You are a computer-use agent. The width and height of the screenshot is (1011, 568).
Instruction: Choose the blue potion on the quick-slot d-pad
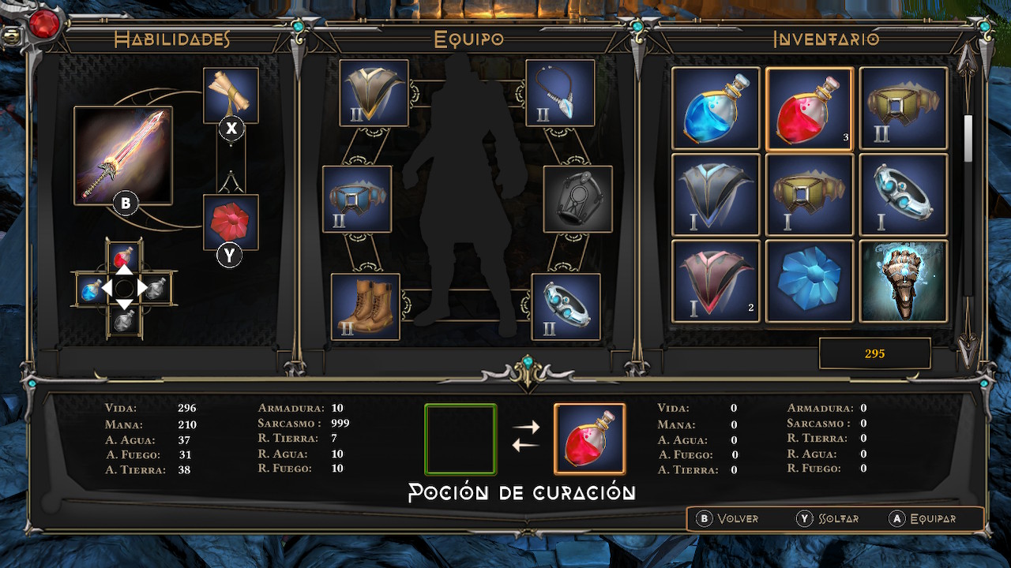92,290
